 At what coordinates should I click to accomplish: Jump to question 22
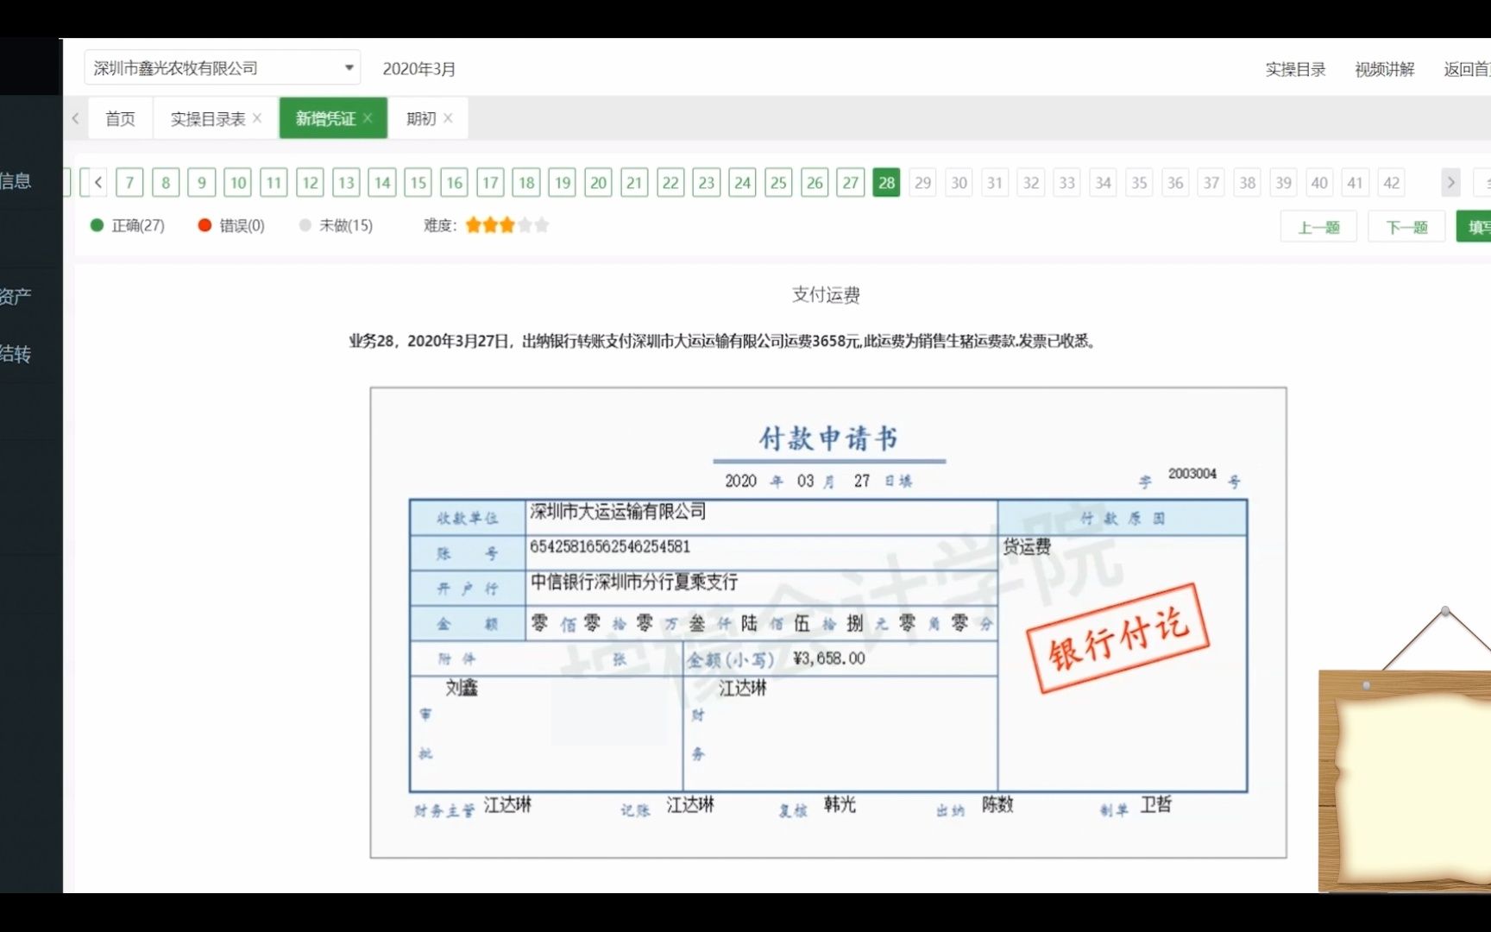(x=670, y=182)
